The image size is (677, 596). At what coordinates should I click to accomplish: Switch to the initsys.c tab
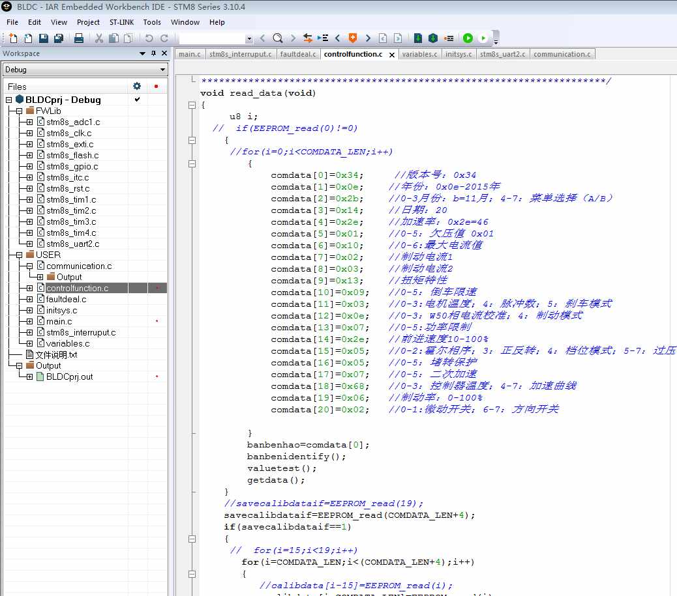(x=459, y=54)
